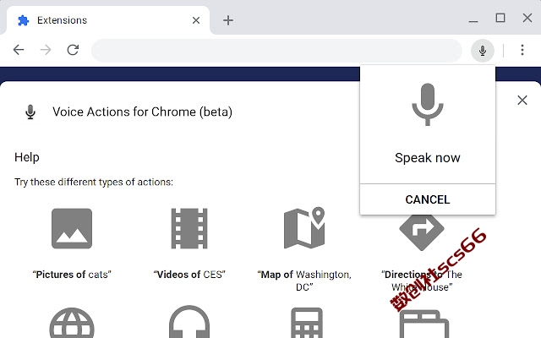The height and width of the screenshot is (338, 541).
Task: Click the microphone icon beside Voice Actions title
Action: click(x=30, y=112)
